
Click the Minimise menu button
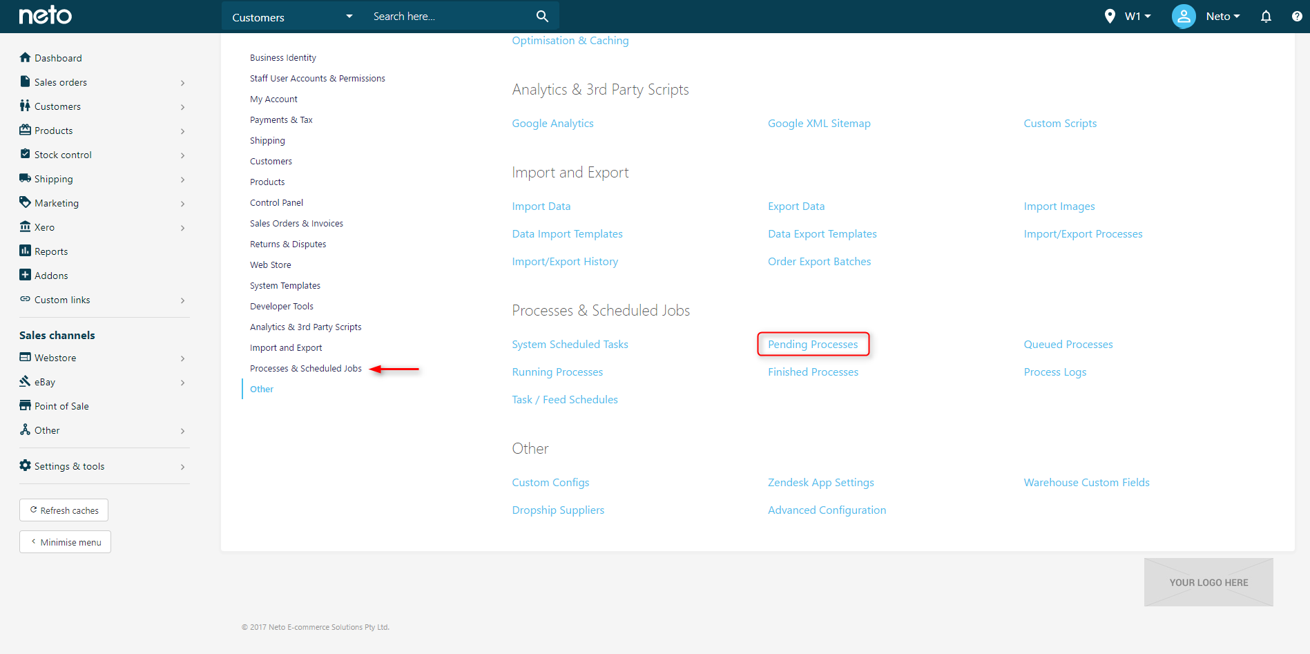65,542
